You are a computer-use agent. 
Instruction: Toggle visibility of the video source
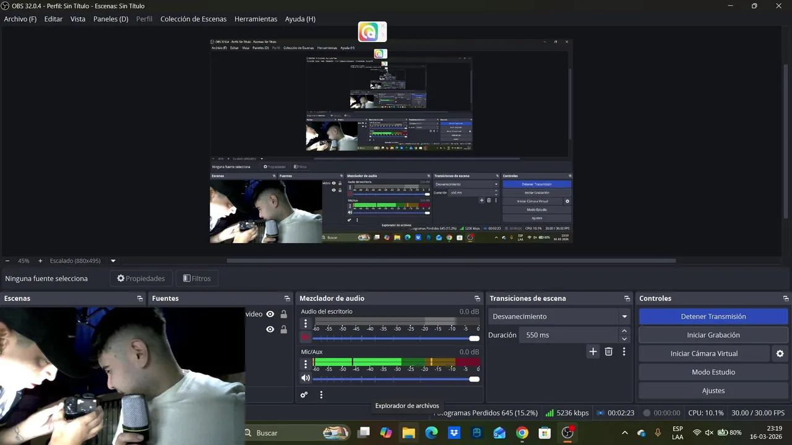point(270,314)
